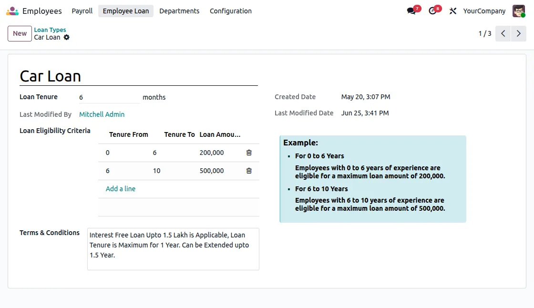The width and height of the screenshot is (534, 308).
Task: Open the gear actions menu beside Car Loan
Action: click(66, 37)
